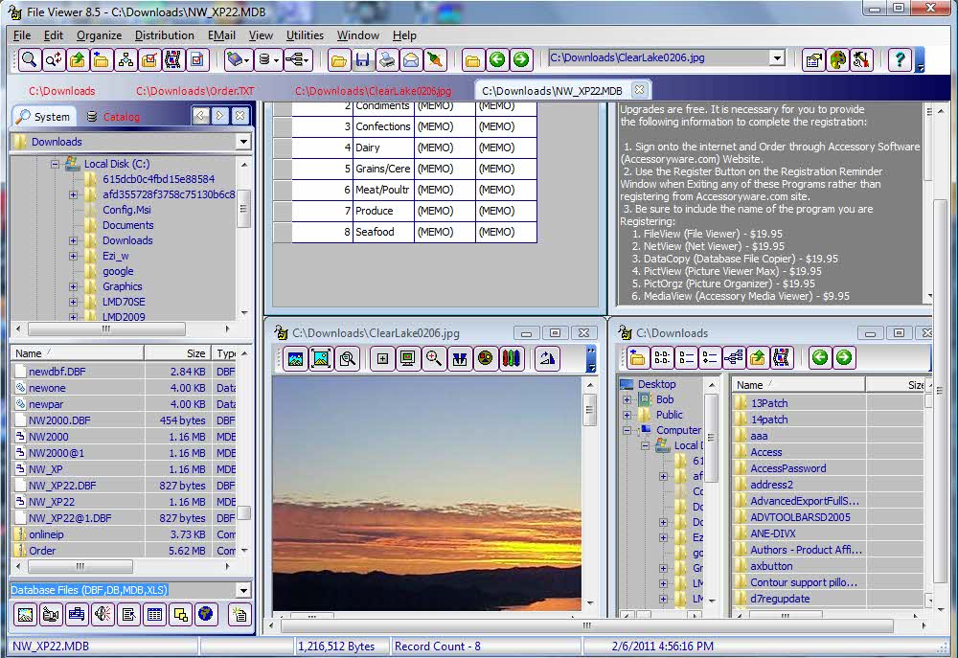Click the audio speaker file filter icon
Screen dimensions: 958x658
point(102,615)
